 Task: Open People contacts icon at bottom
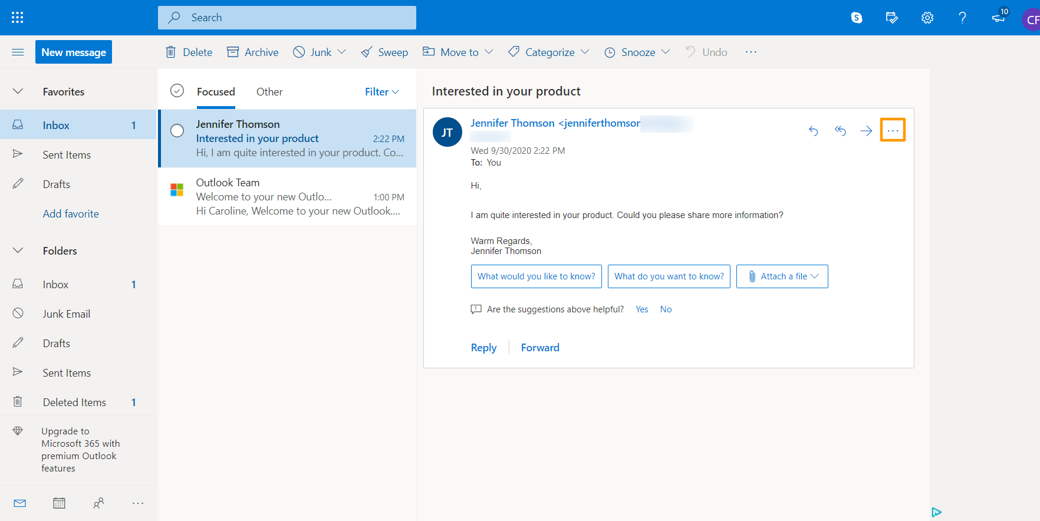tap(98, 503)
